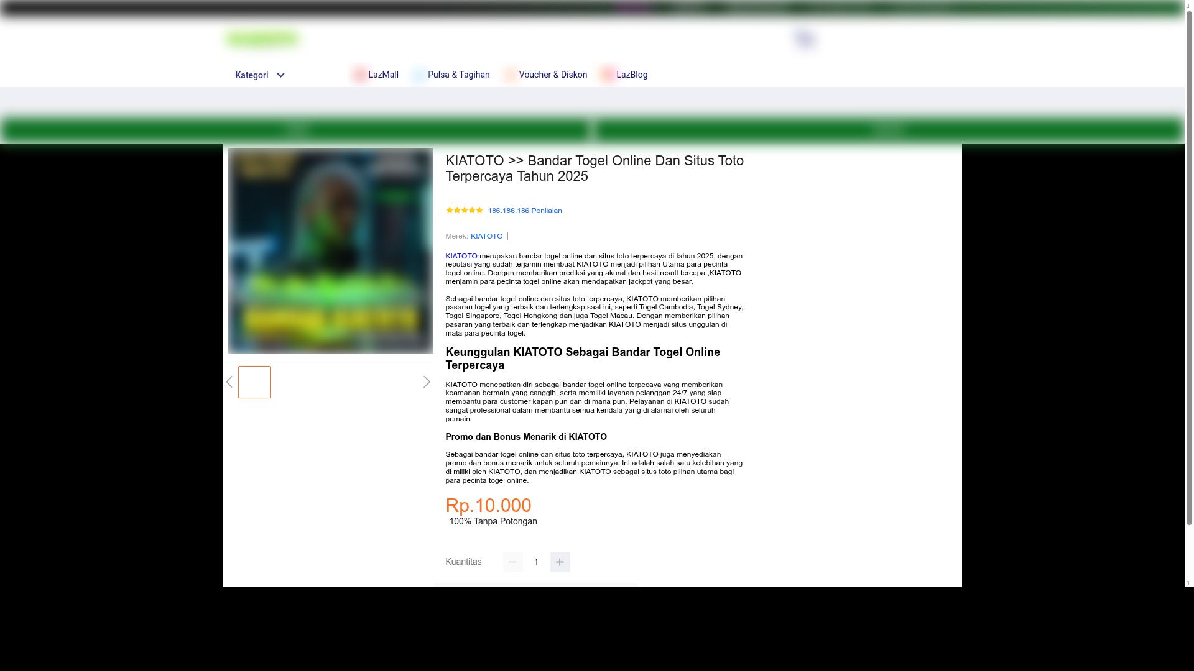Open the 186.186.186 Penilaian reviews link

click(524, 211)
